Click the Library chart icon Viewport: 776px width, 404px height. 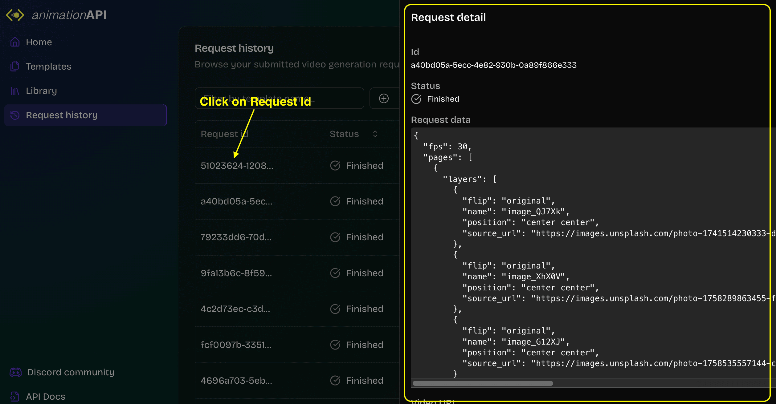[15, 91]
